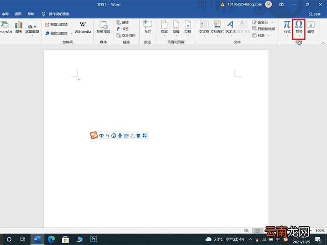The height and width of the screenshot is (245, 327).
Task: Click the 签名行 signature line button
Action: (x=260, y=22)
